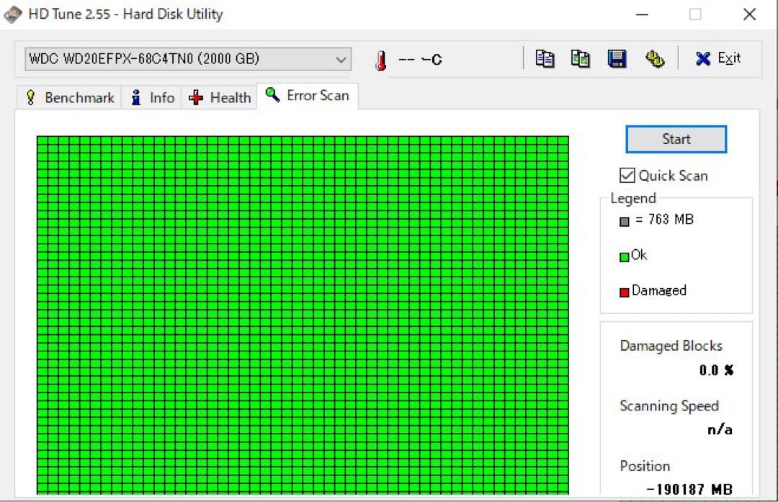
Task: Click the magnifier icon on Error Scan tab
Action: tap(272, 94)
